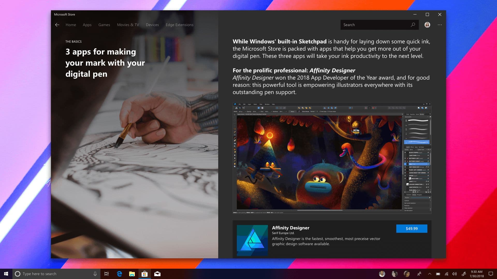Expand the Devices category in Store

152,25
